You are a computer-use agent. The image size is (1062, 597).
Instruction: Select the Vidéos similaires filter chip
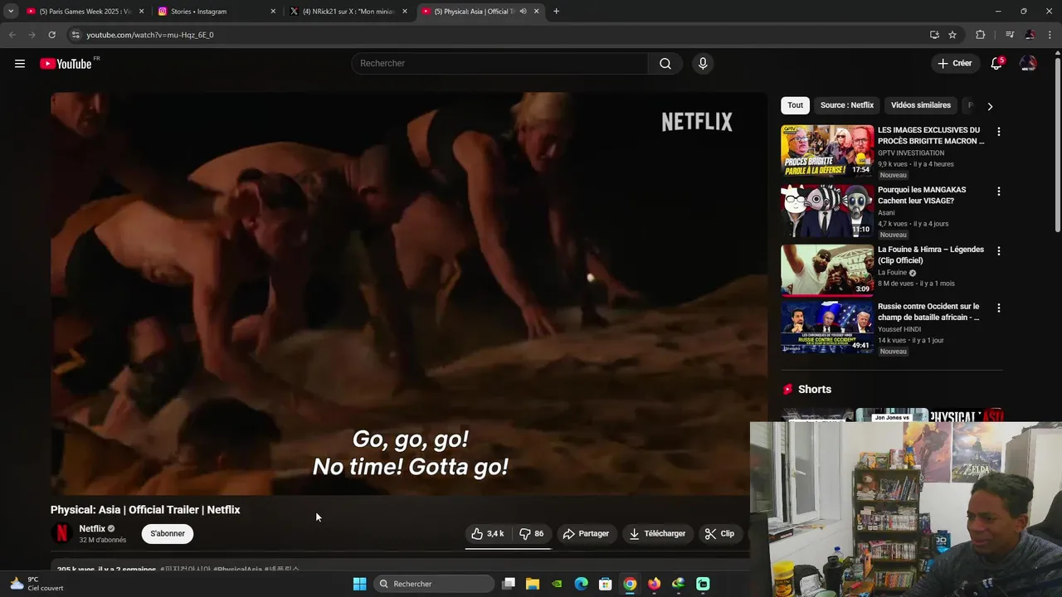pos(920,105)
